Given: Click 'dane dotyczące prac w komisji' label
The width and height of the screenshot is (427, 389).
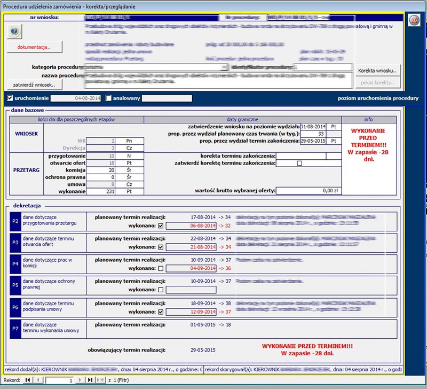Looking at the screenshot, I should (48, 262).
